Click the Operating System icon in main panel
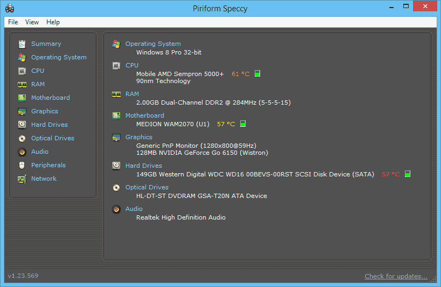This screenshot has height=287, width=441. pos(116,44)
